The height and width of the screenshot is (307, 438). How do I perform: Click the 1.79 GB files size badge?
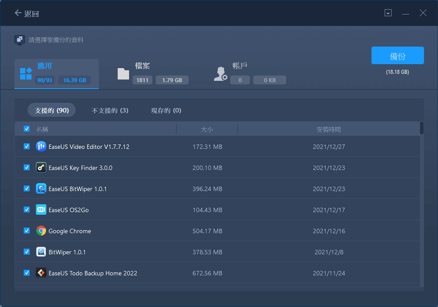tap(172, 80)
